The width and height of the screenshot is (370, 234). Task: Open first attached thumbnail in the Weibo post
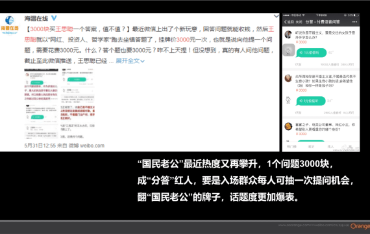tap(42, 103)
